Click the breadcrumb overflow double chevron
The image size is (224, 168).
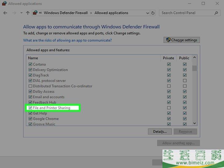[x=40, y=13]
